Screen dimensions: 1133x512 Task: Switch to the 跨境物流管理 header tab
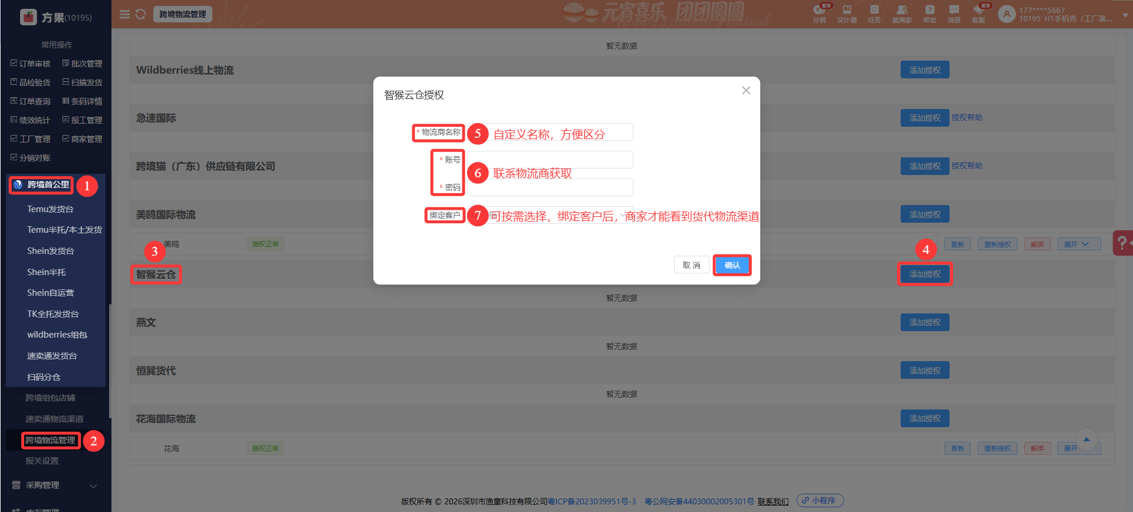[183, 14]
